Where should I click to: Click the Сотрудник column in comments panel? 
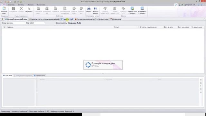(x=108, y=80)
